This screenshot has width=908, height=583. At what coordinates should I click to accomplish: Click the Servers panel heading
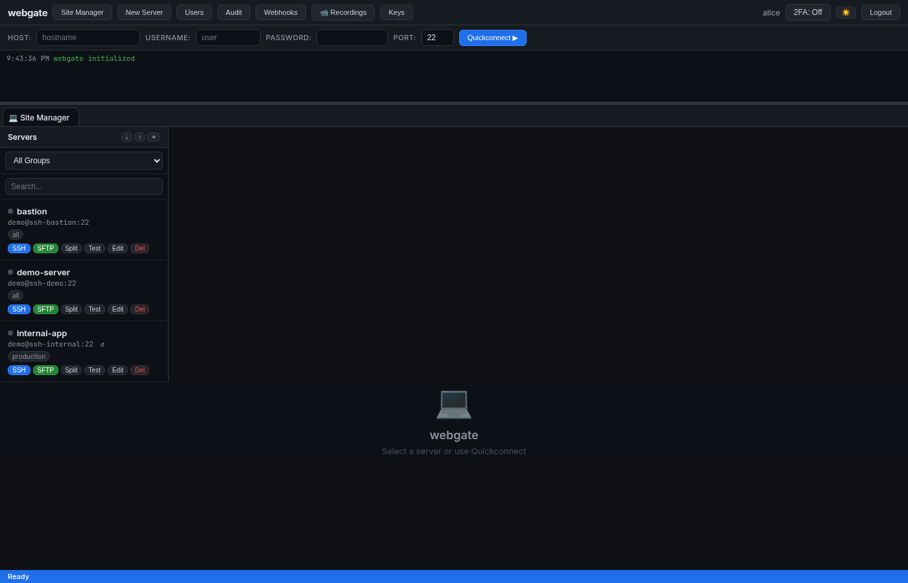click(x=23, y=137)
